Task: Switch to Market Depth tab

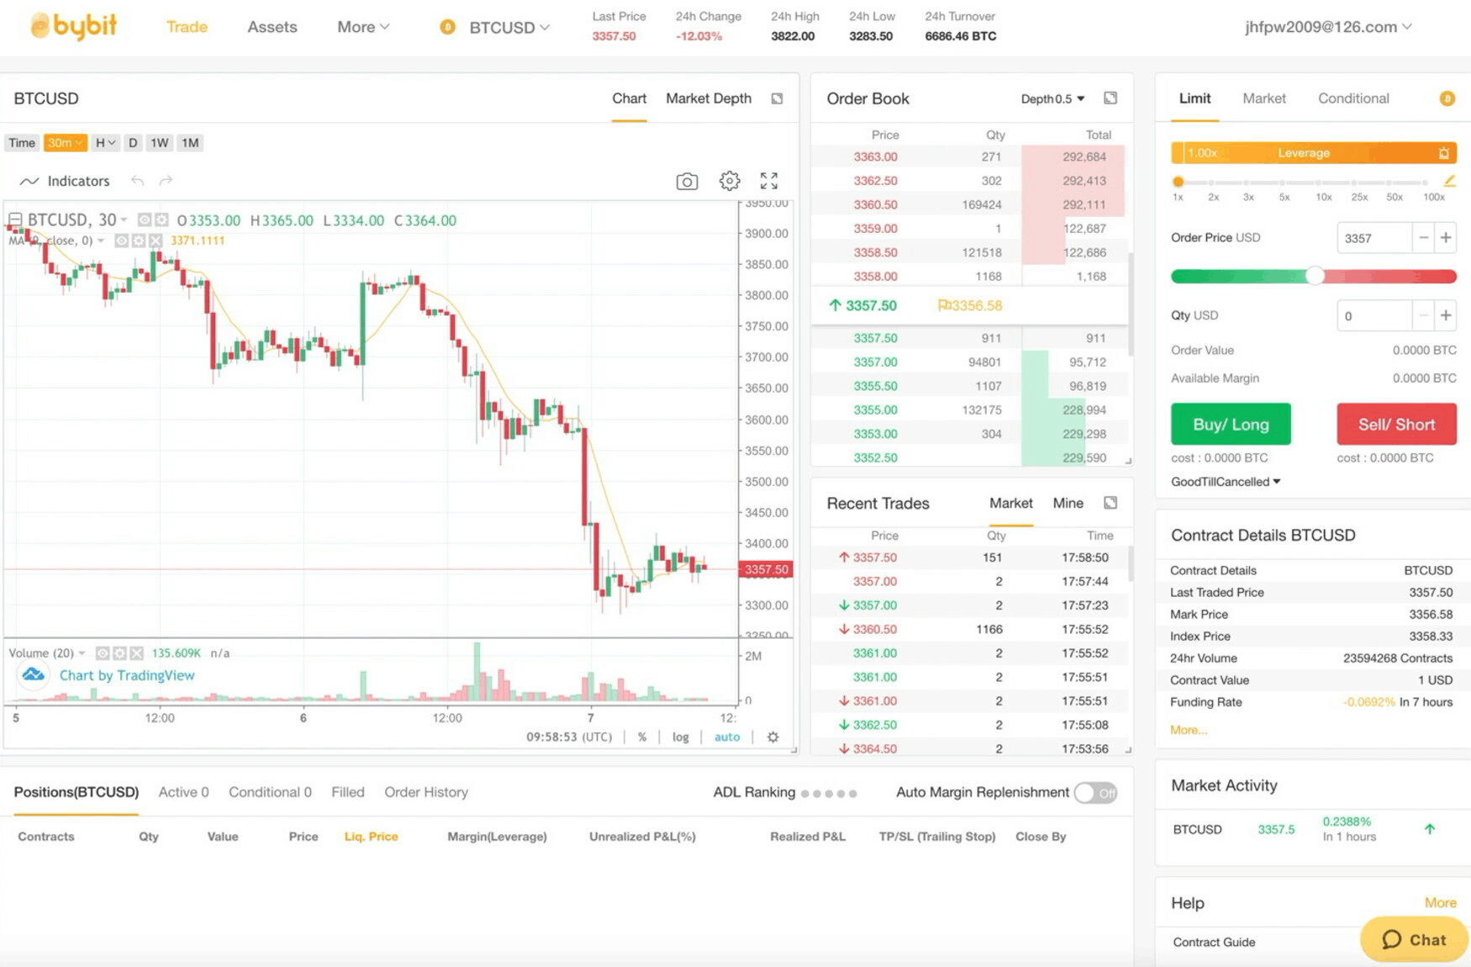Action: [709, 98]
